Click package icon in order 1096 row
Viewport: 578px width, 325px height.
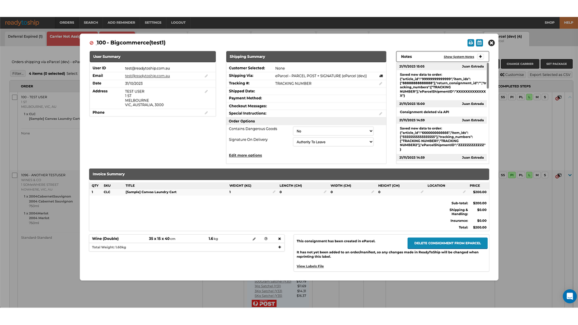pyautogui.click(x=559, y=175)
